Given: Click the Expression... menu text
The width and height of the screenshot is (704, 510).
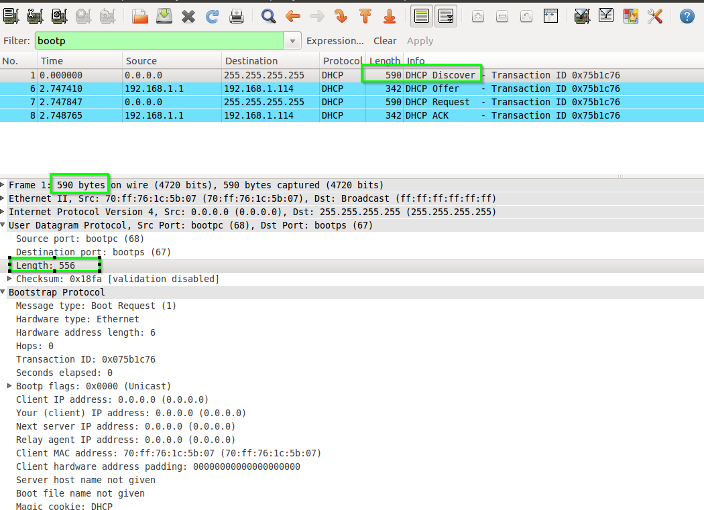Looking at the screenshot, I should coord(335,40).
